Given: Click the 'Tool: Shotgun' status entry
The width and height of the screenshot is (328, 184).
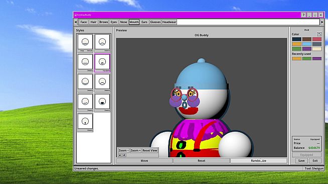Looking at the screenshot, I should pyautogui.click(x=314, y=168).
